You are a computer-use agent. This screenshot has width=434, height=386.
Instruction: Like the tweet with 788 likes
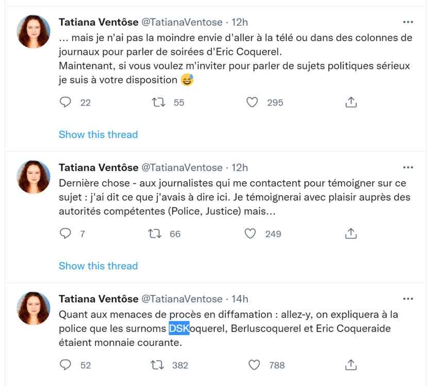click(254, 365)
